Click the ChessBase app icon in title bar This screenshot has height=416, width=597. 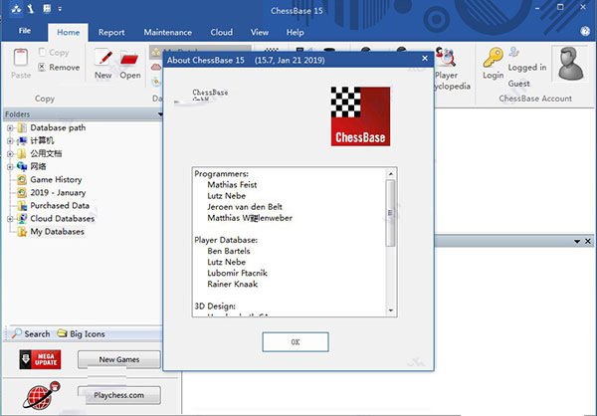tap(16, 9)
